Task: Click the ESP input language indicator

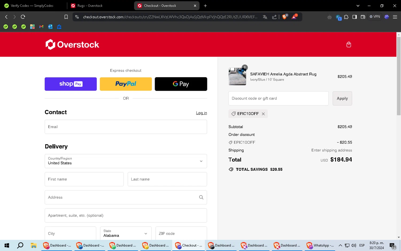Action: (x=362, y=245)
